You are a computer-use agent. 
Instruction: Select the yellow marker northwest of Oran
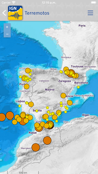click(x=56, y=121)
